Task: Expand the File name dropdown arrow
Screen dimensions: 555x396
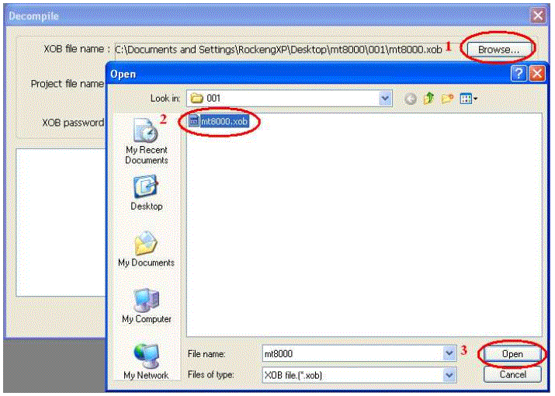Action: point(449,353)
